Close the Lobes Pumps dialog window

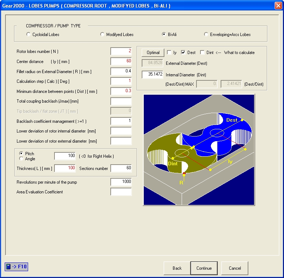(278, 6)
